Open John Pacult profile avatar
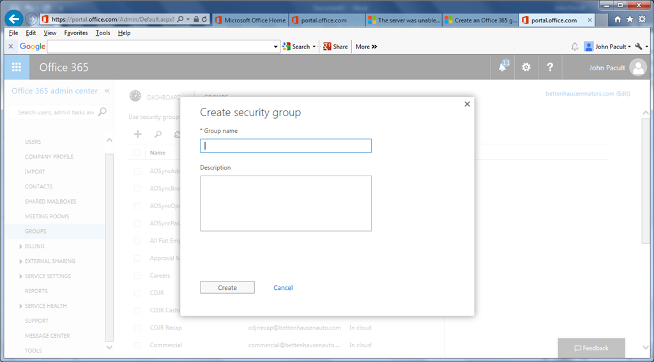This screenshot has width=654, height=362. [x=638, y=67]
